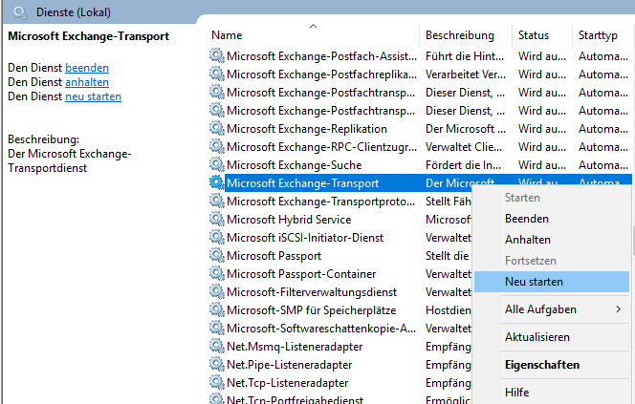Click gear icon of Microsoft-SMP für Speicherplätze
The image size is (635, 404).
pos(217,310)
